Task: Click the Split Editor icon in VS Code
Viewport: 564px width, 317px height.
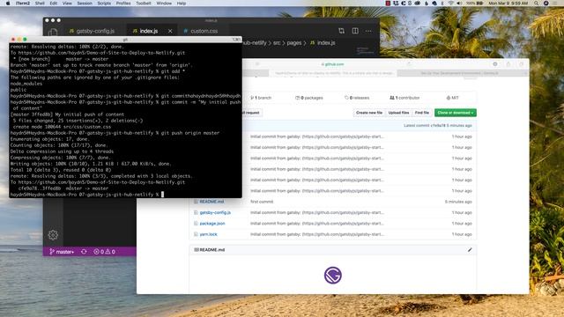Action: coord(355,31)
